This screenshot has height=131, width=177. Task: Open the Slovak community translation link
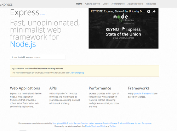(88, 126)
